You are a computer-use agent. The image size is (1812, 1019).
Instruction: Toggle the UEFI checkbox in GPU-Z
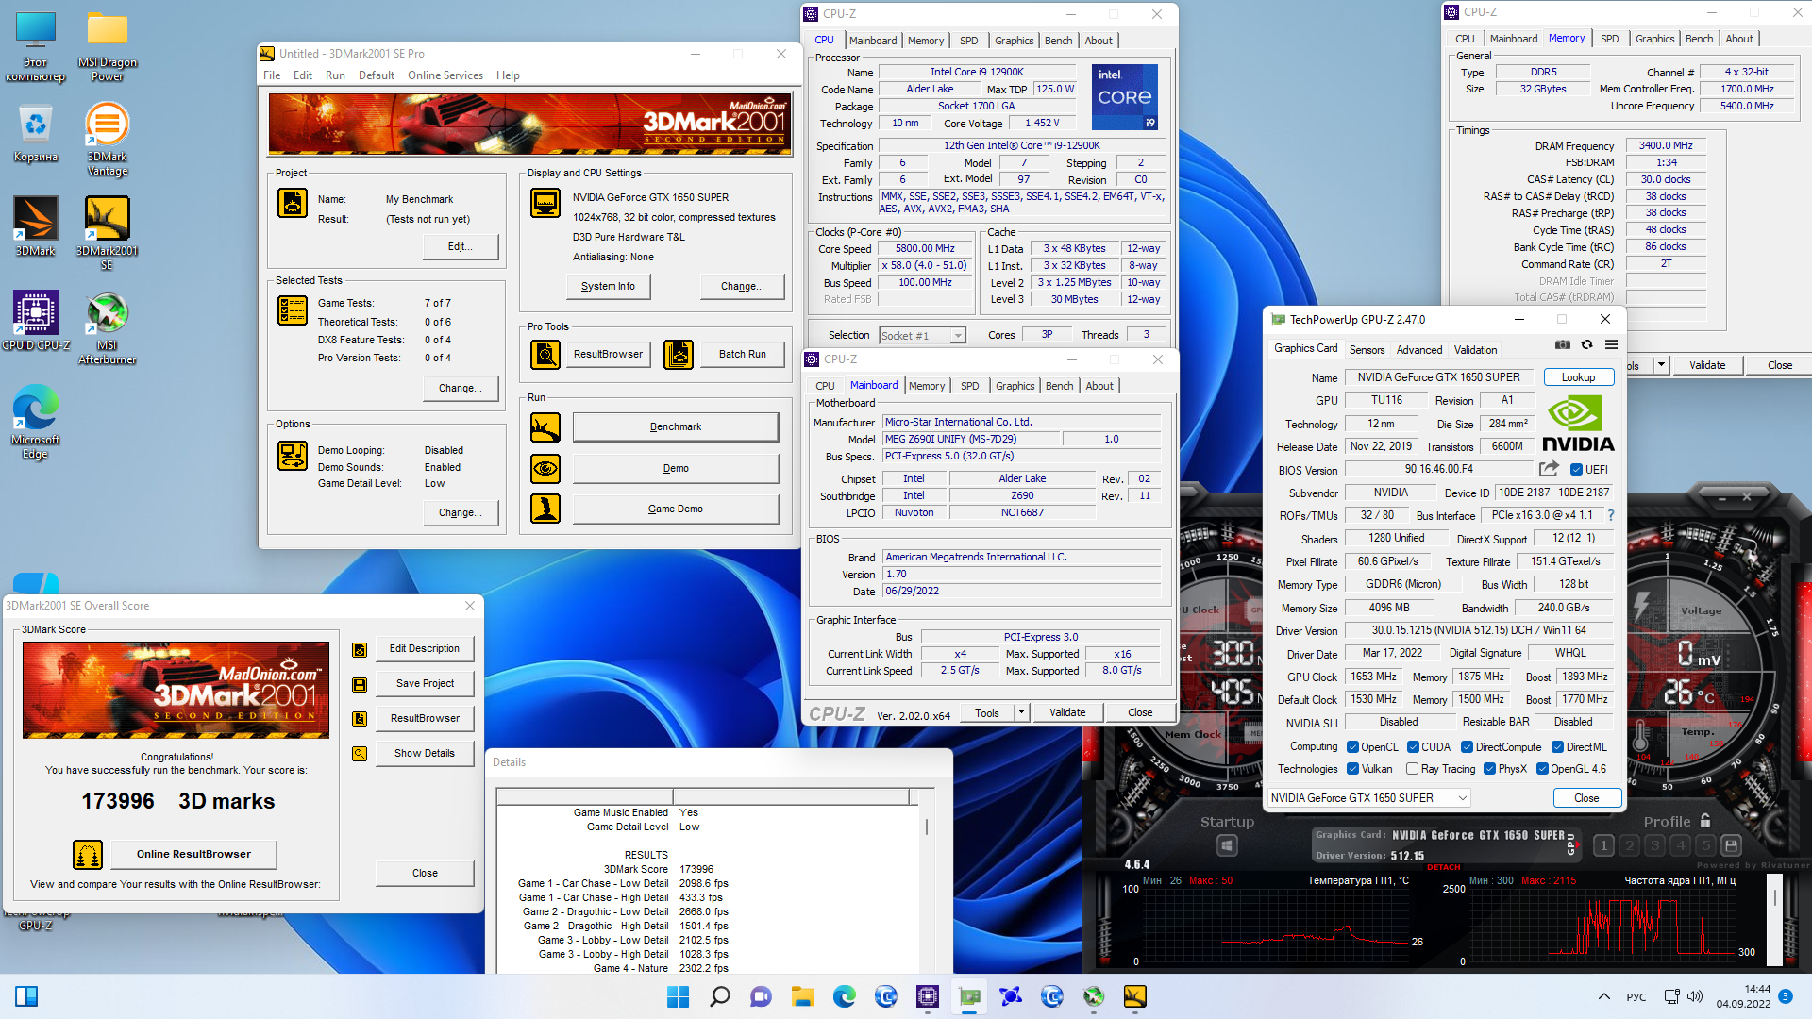pos(1576,470)
